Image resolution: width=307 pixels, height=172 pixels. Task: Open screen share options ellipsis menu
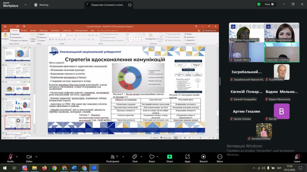[130, 5]
